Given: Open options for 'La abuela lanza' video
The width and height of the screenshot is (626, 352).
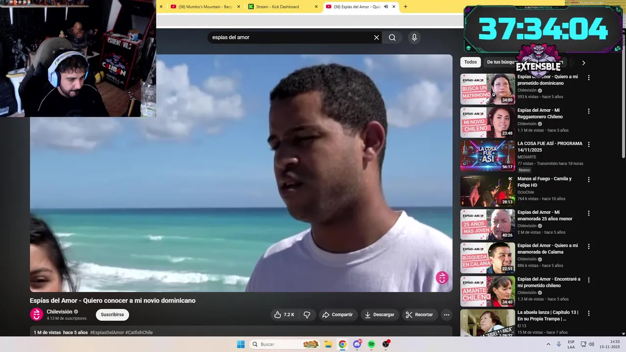Looking at the screenshot, I should 589,313.
